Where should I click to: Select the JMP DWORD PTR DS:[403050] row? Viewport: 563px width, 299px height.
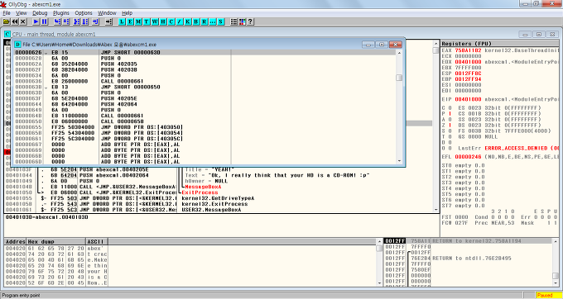click(x=205, y=127)
